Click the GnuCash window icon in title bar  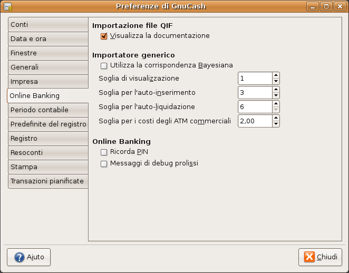coord(8,6)
